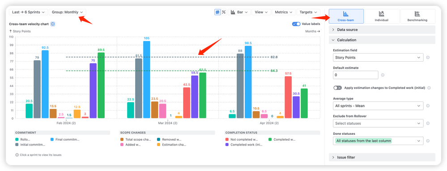Click the Mar 2024 (2) axis label
The height and width of the screenshot is (171, 447).
168,123
